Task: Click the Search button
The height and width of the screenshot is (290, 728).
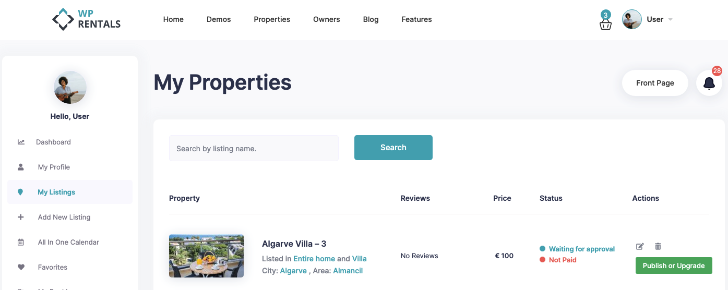Action: pyautogui.click(x=393, y=148)
